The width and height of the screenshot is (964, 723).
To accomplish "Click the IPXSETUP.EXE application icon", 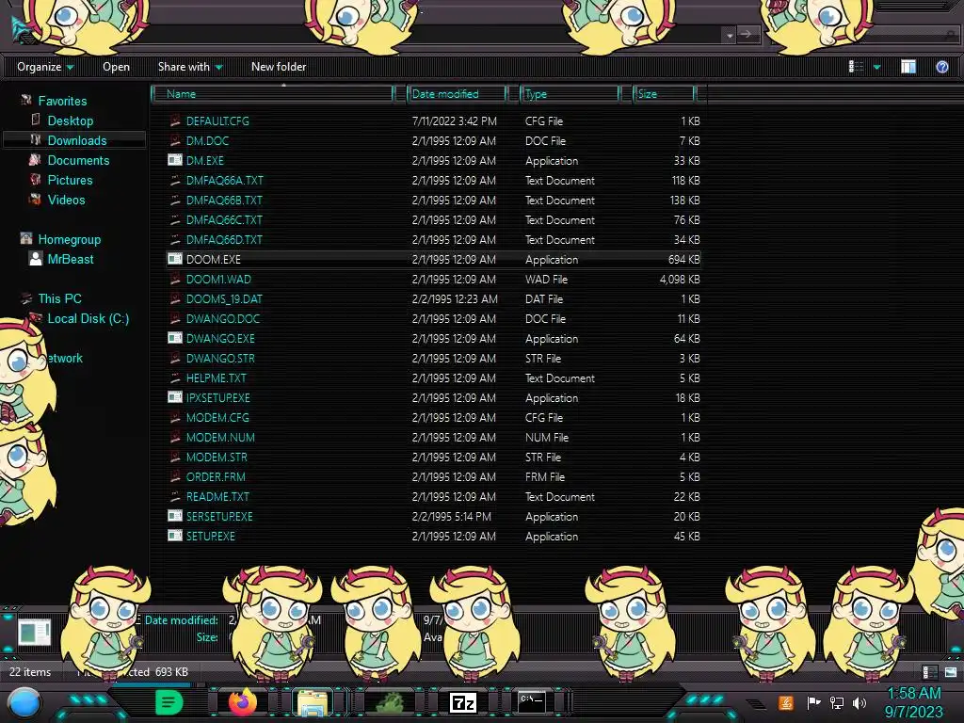I will point(174,397).
